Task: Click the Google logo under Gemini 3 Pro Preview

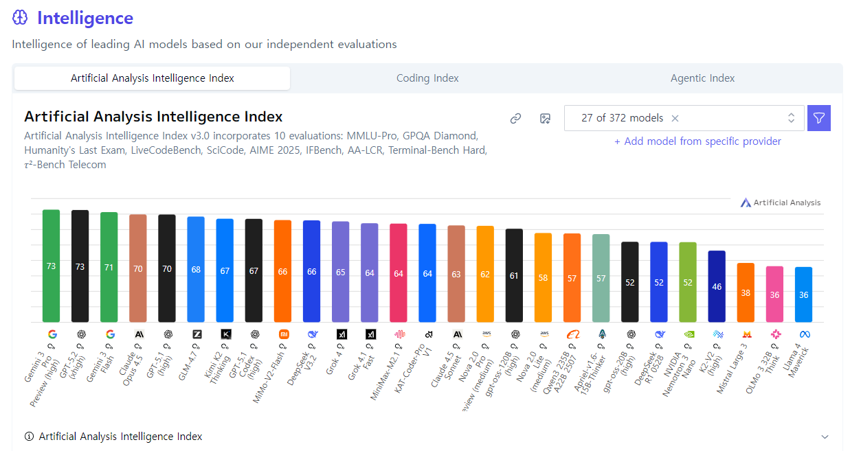Action: [52, 334]
